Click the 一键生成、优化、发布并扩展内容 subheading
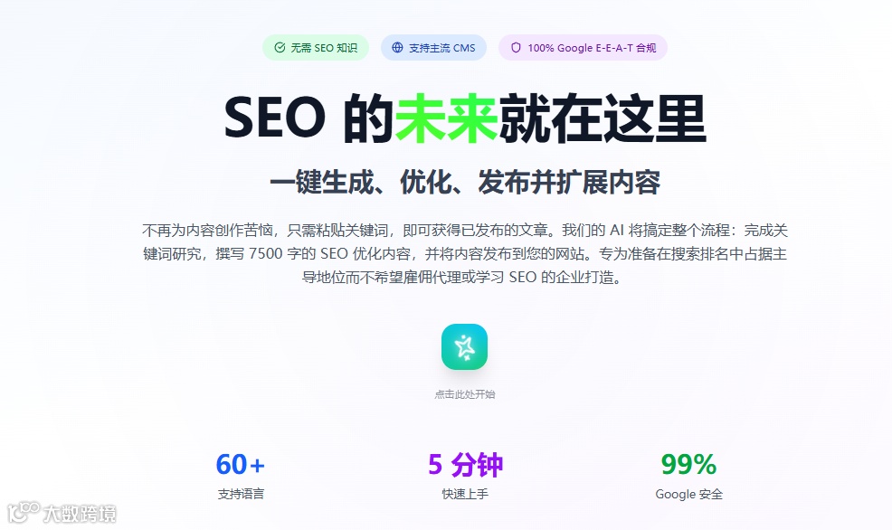This screenshot has width=892, height=530. point(465,182)
